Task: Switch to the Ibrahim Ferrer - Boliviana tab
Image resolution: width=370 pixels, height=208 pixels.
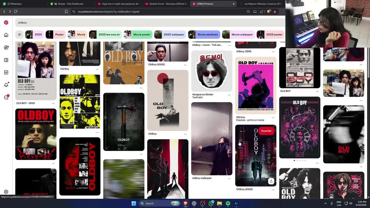Action: click(166, 4)
